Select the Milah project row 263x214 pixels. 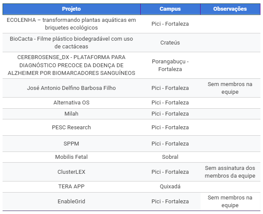click(71, 114)
